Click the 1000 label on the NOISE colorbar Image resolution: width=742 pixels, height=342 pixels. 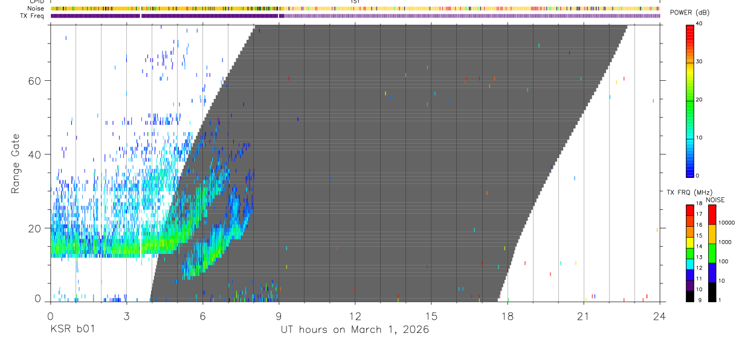pyautogui.click(x=724, y=242)
